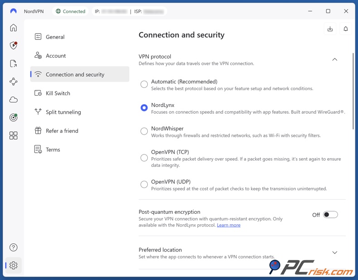The height and width of the screenshot is (280, 358).
Task: Open the file share icon in sidebar
Action: (x=14, y=64)
